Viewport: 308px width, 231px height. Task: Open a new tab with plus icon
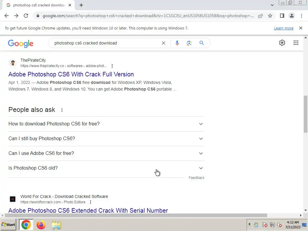coord(81,5)
